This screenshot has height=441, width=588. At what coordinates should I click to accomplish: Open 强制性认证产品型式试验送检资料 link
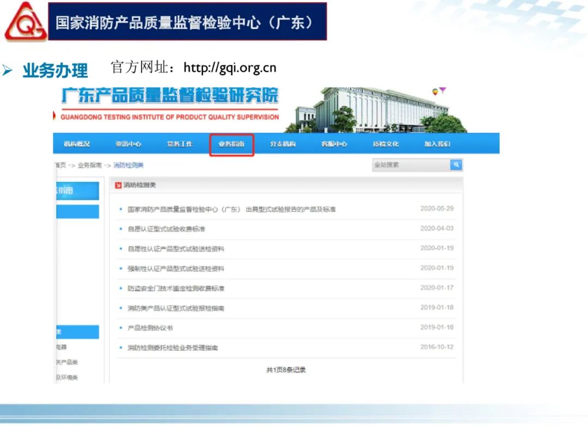pyautogui.click(x=176, y=268)
